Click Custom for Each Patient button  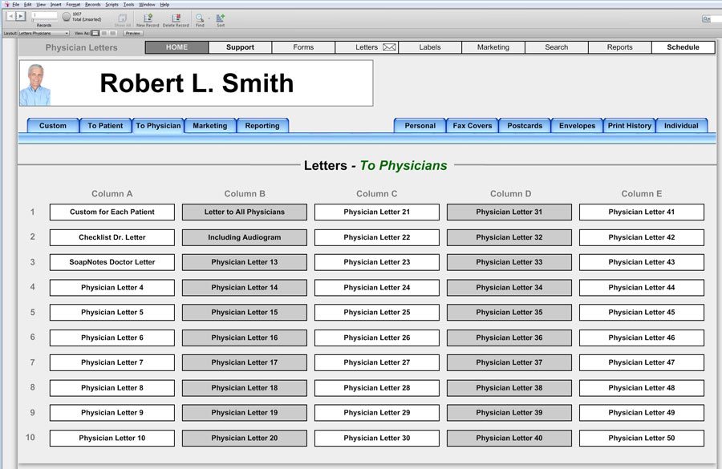pos(112,212)
